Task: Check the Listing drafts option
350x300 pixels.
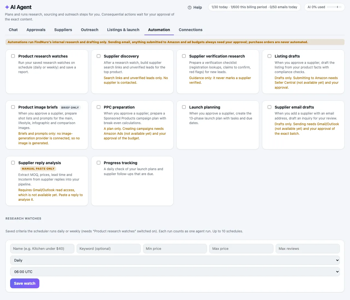Action: click(x=269, y=56)
